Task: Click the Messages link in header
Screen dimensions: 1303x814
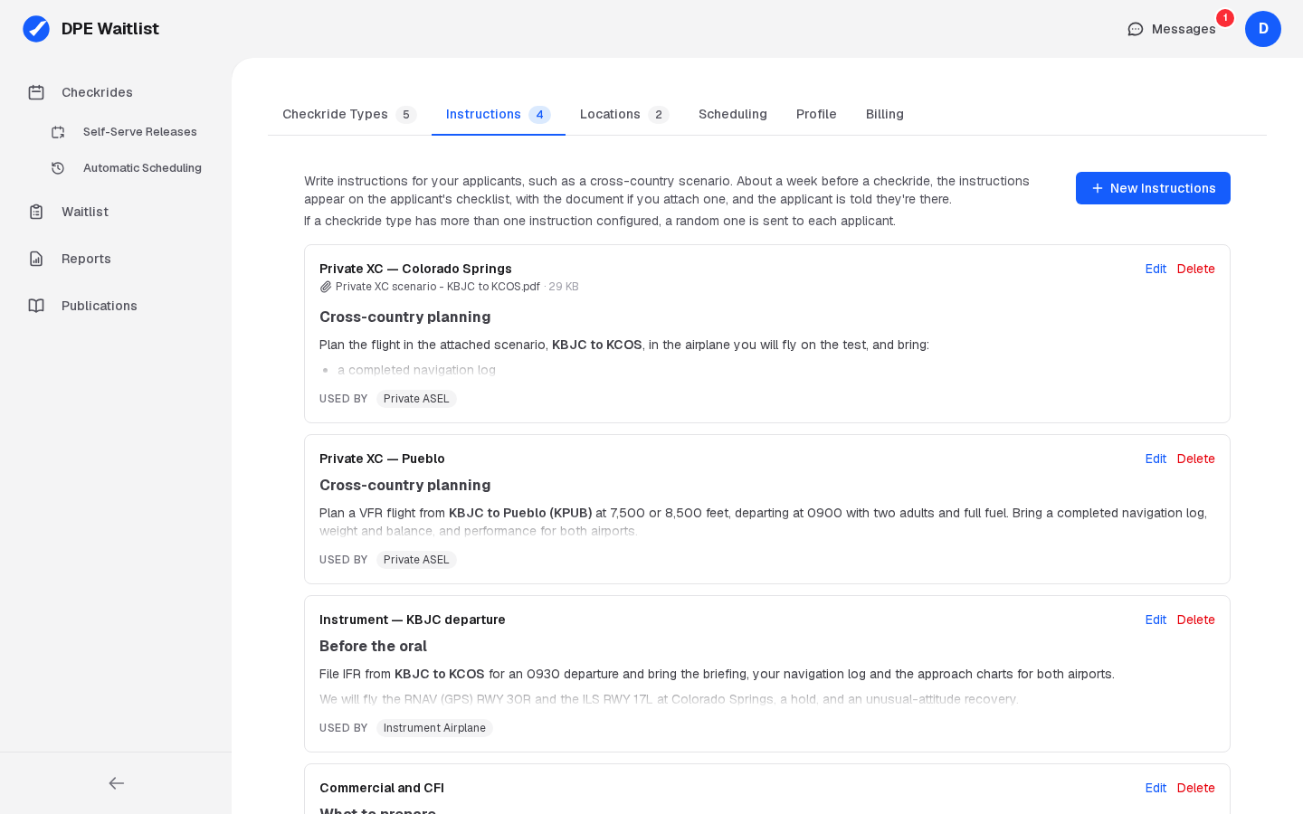Action: coord(1172,29)
